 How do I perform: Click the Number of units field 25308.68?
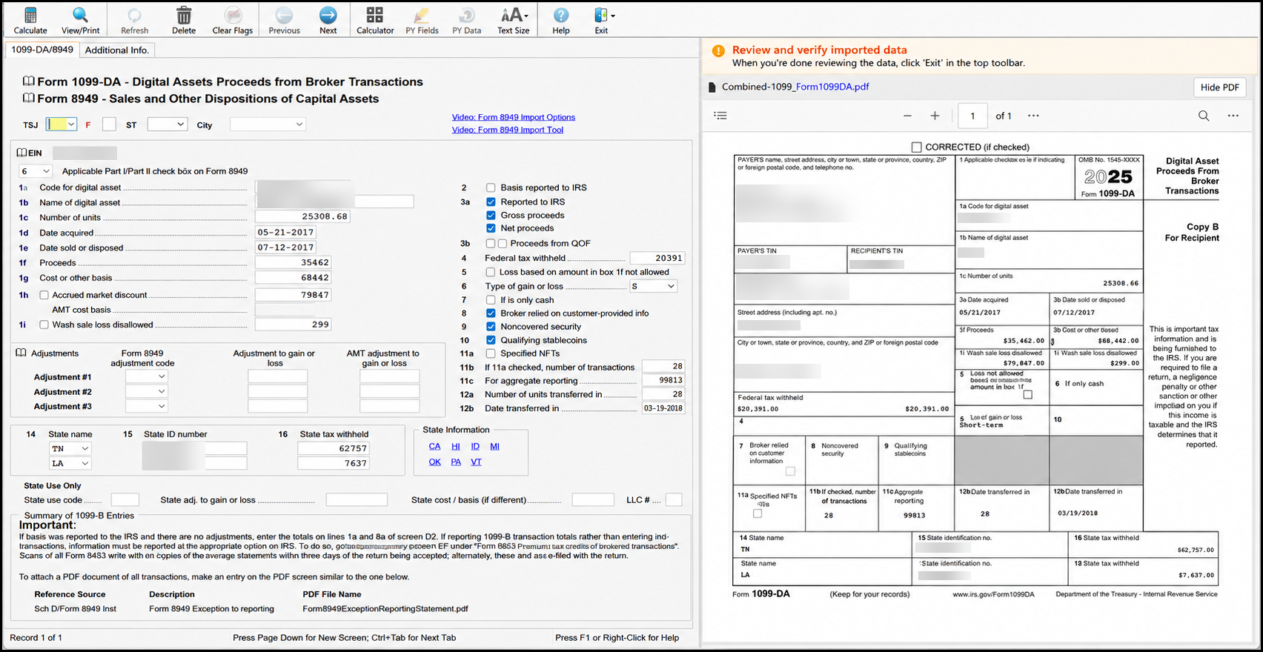302,217
